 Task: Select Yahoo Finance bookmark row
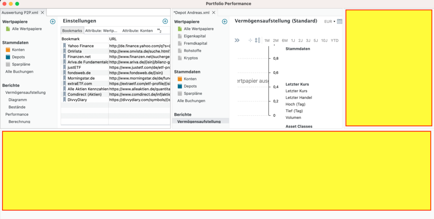pyautogui.click(x=115, y=46)
